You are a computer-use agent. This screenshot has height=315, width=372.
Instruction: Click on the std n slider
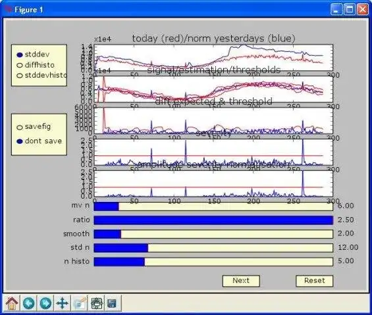click(213, 248)
